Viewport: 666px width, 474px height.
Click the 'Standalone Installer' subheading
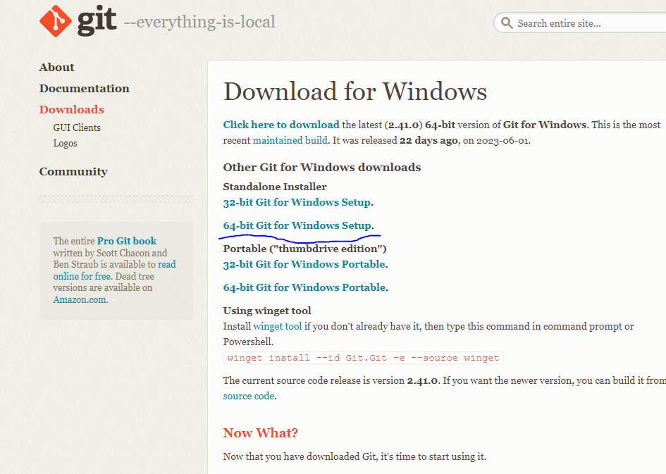(x=275, y=187)
